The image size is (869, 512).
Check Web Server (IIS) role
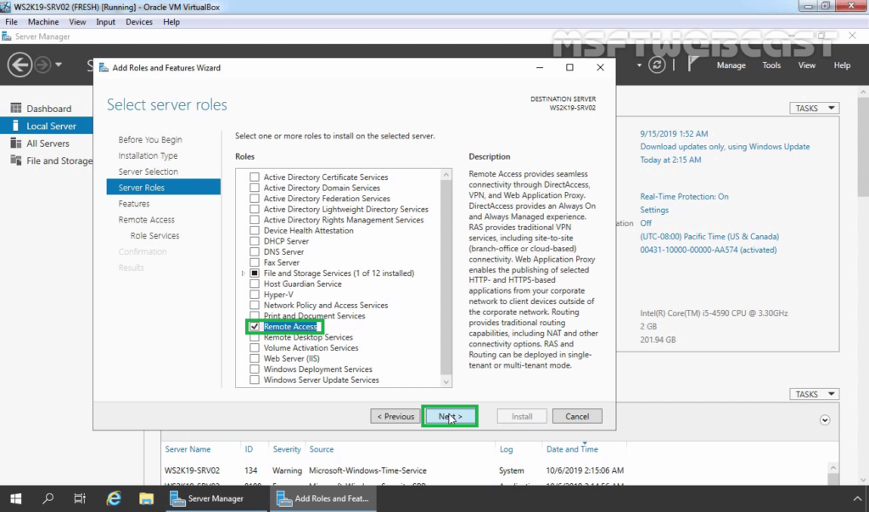pyautogui.click(x=255, y=358)
